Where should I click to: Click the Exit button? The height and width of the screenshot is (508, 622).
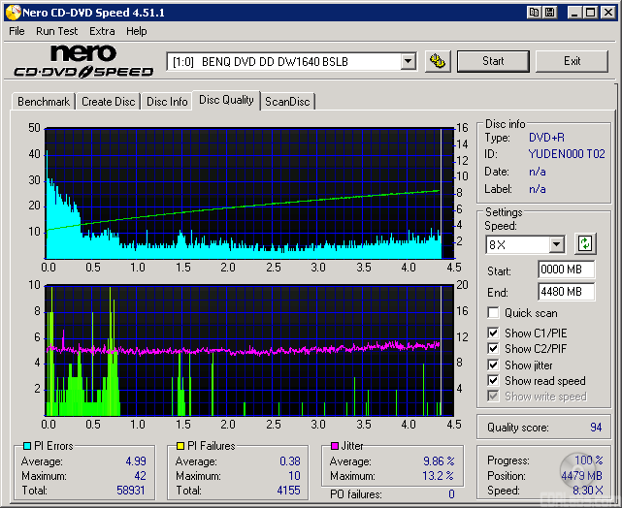[x=572, y=61]
